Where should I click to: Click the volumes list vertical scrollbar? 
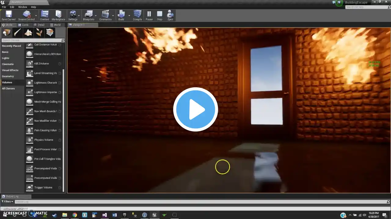[64, 131]
